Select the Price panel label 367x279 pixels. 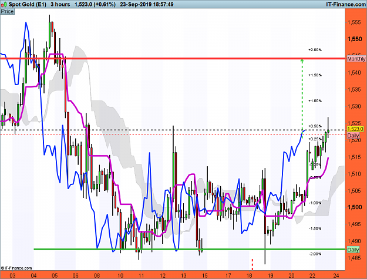coord(7,12)
